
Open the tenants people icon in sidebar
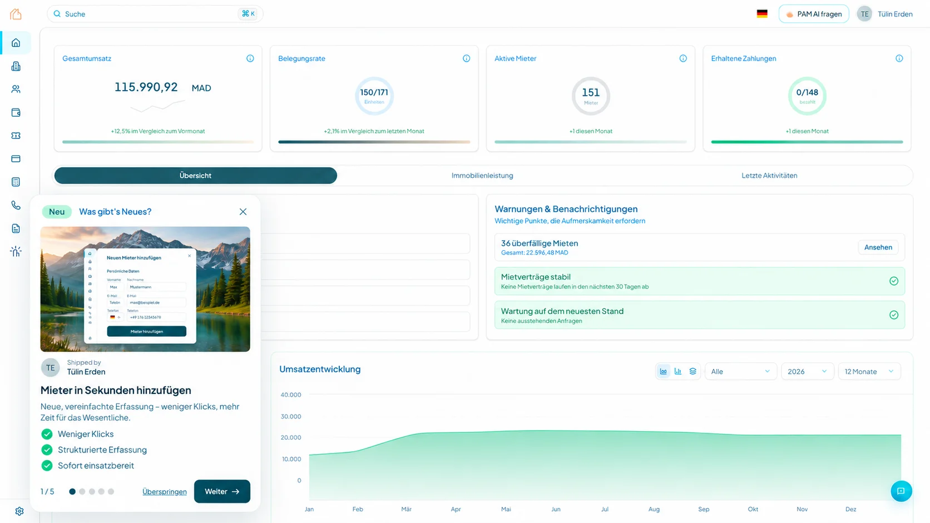16,89
